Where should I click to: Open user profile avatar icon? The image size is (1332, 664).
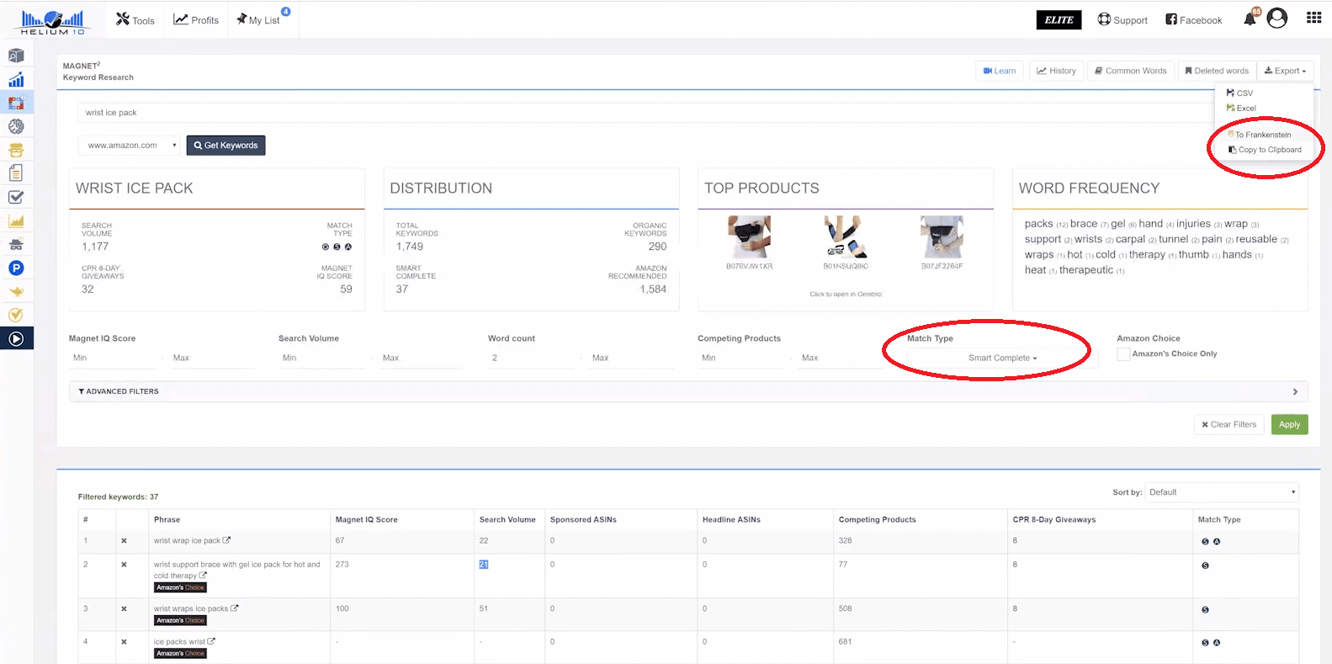pos(1277,19)
